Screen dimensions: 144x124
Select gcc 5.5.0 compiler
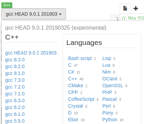pyautogui.click(x=15, y=121)
